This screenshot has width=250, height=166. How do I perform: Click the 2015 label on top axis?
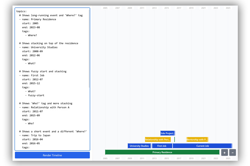[x=167, y=8]
